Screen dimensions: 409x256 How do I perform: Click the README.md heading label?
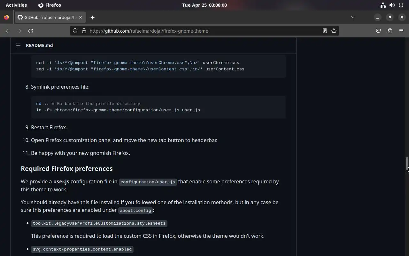tap(39, 45)
